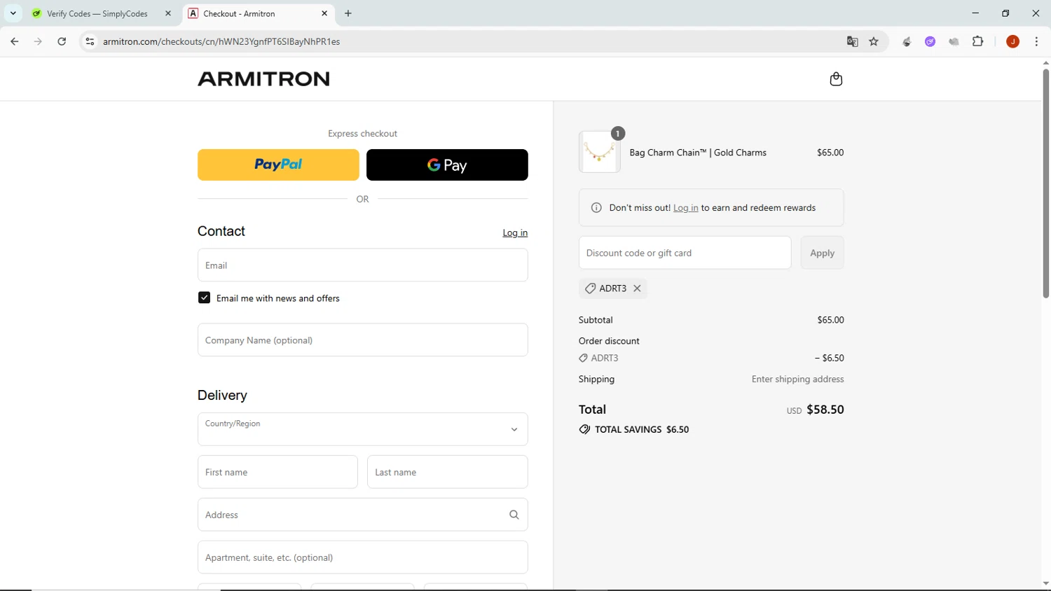This screenshot has height=591, width=1051.
Task: Focus the Apartment, suite field
Action: pyautogui.click(x=362, y=557)
